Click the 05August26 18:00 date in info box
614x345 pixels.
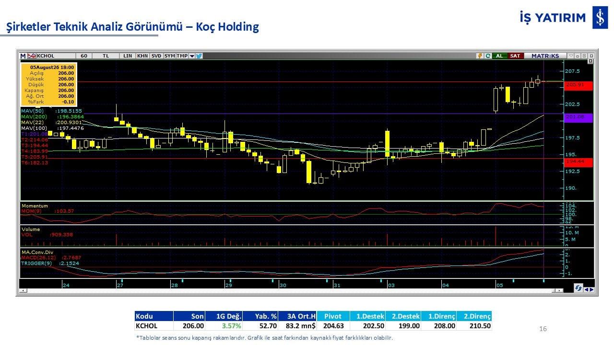pos(52,68)
